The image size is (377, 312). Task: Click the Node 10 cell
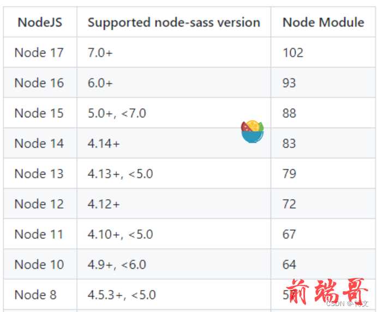tap(39, 265)
